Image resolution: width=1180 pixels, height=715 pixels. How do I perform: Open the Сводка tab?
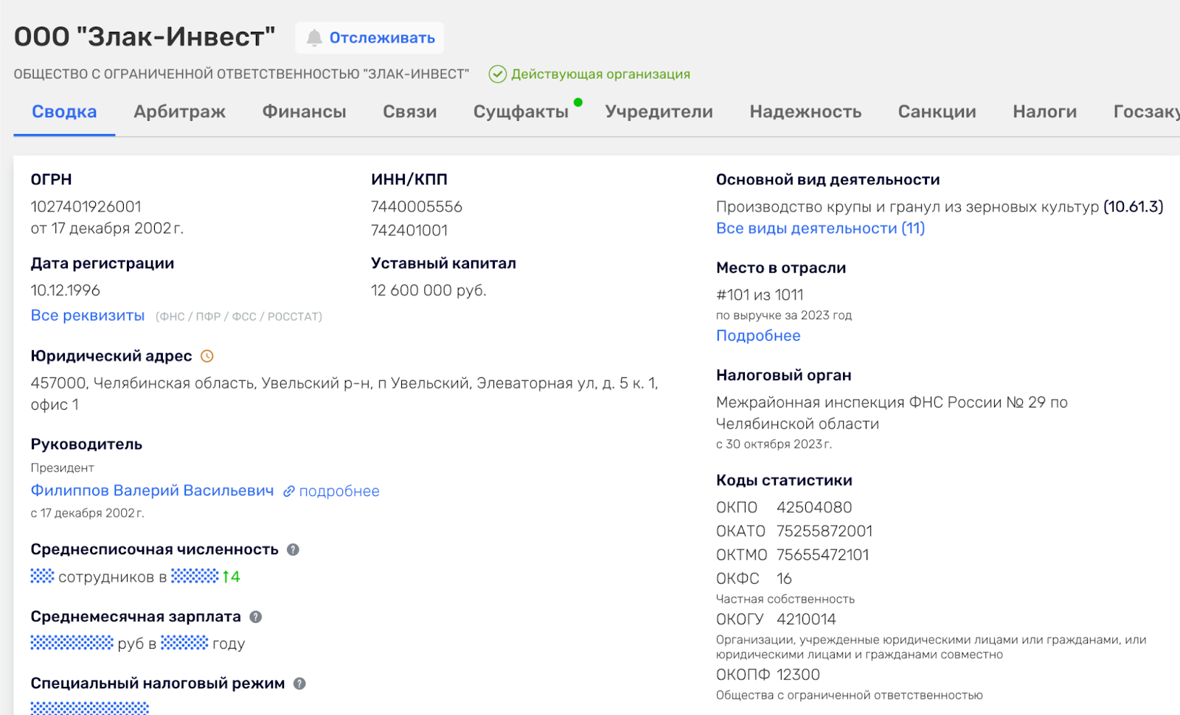(64, 111)
